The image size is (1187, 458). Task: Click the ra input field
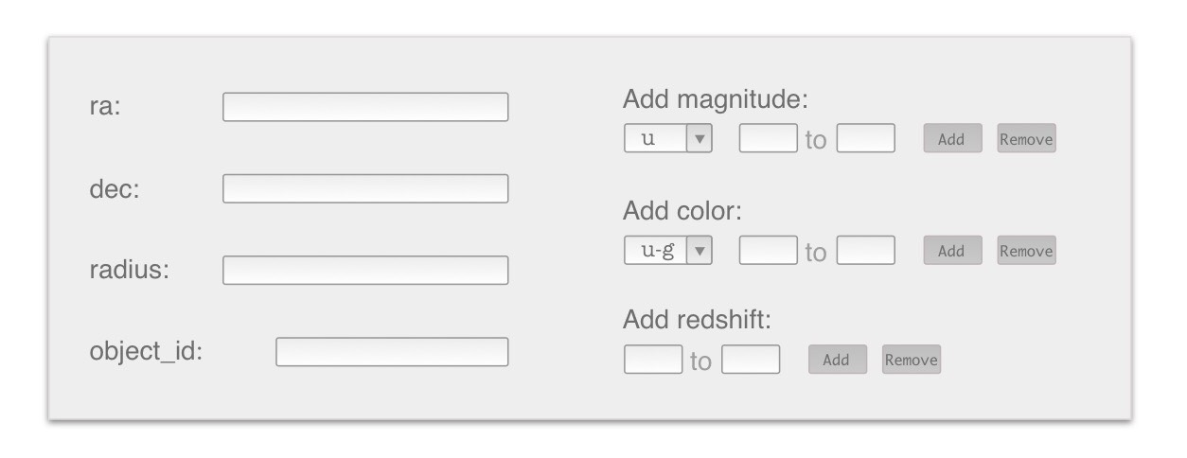click(364, 107)
